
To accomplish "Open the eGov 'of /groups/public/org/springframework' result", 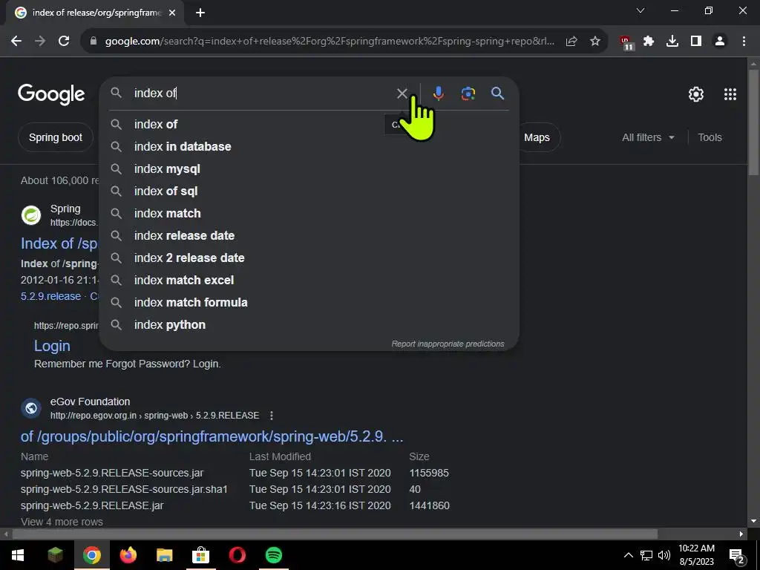I will tap(212, 436).
